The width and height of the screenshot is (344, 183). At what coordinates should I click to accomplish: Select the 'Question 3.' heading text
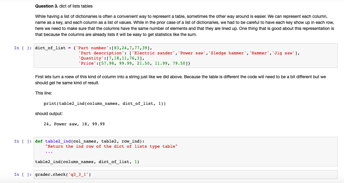(47, 6)
